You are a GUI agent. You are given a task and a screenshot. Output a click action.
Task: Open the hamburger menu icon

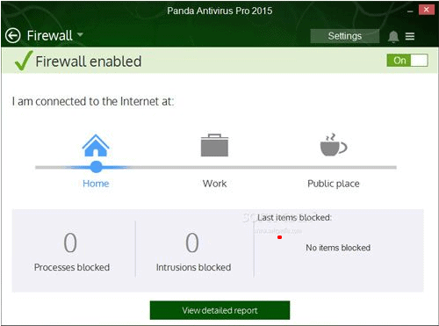[410, 36]
